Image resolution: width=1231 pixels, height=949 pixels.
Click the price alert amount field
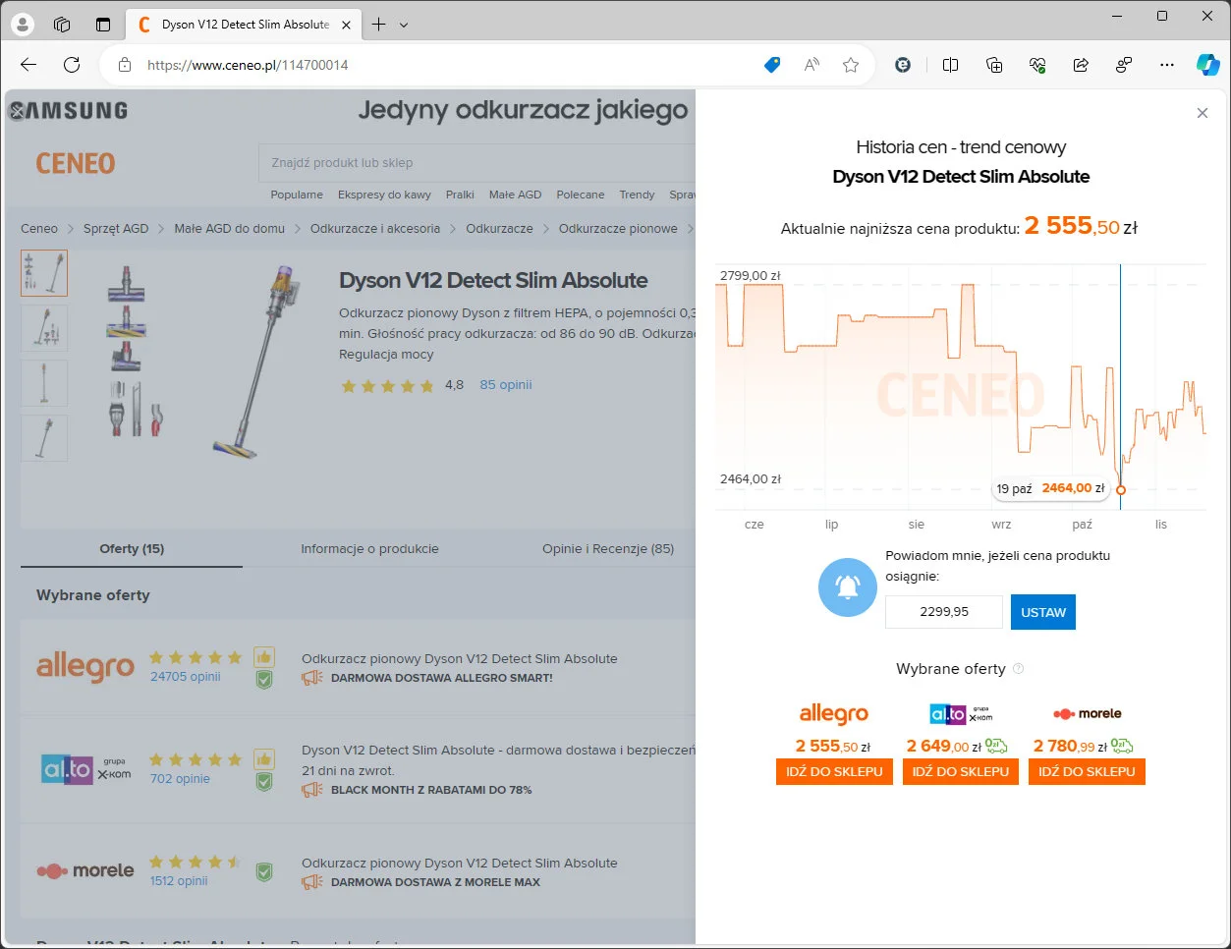944,612
